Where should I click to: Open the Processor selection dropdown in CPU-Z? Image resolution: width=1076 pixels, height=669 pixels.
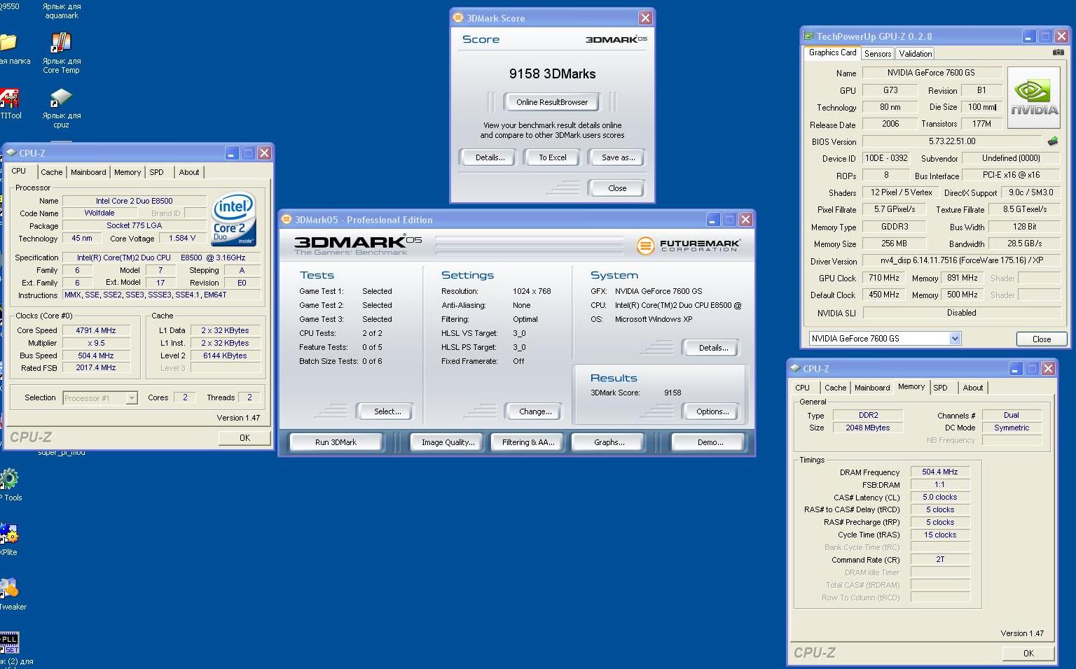point(131,398)
